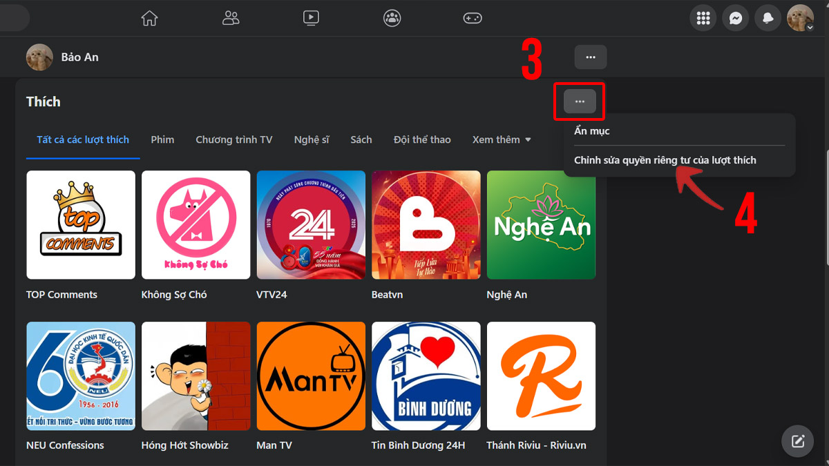Click Tin Bình Dương 24H name link
The width and height of the screenshot is (829, 466).
pyautogui.click(x=419, y=445)
